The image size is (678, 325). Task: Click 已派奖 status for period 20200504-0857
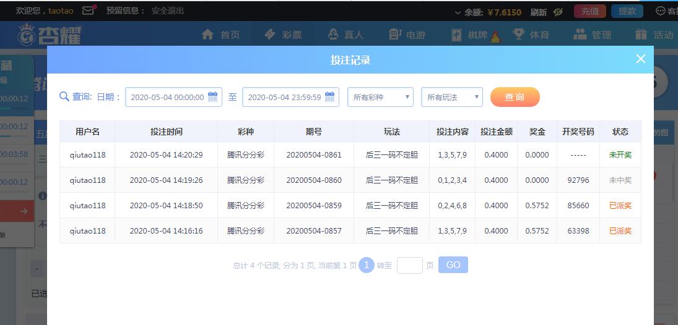[620, 231]
